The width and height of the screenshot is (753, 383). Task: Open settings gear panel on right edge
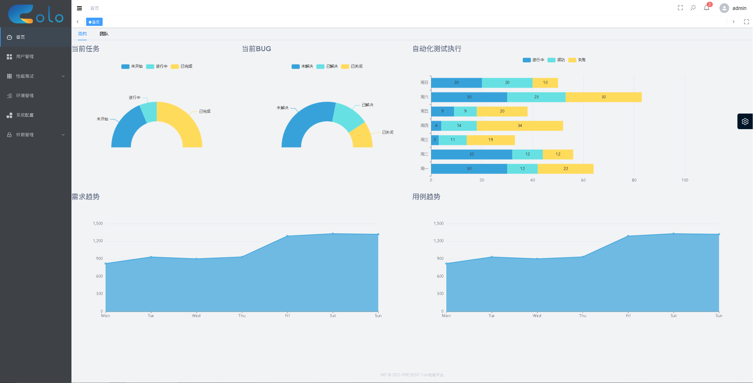[x=745, y=121]
